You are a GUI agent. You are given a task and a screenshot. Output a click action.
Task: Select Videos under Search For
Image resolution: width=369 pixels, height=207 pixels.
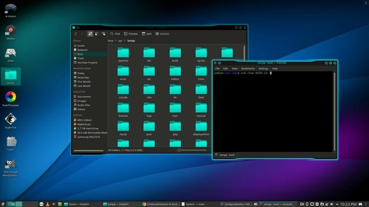tap(90, 109)
